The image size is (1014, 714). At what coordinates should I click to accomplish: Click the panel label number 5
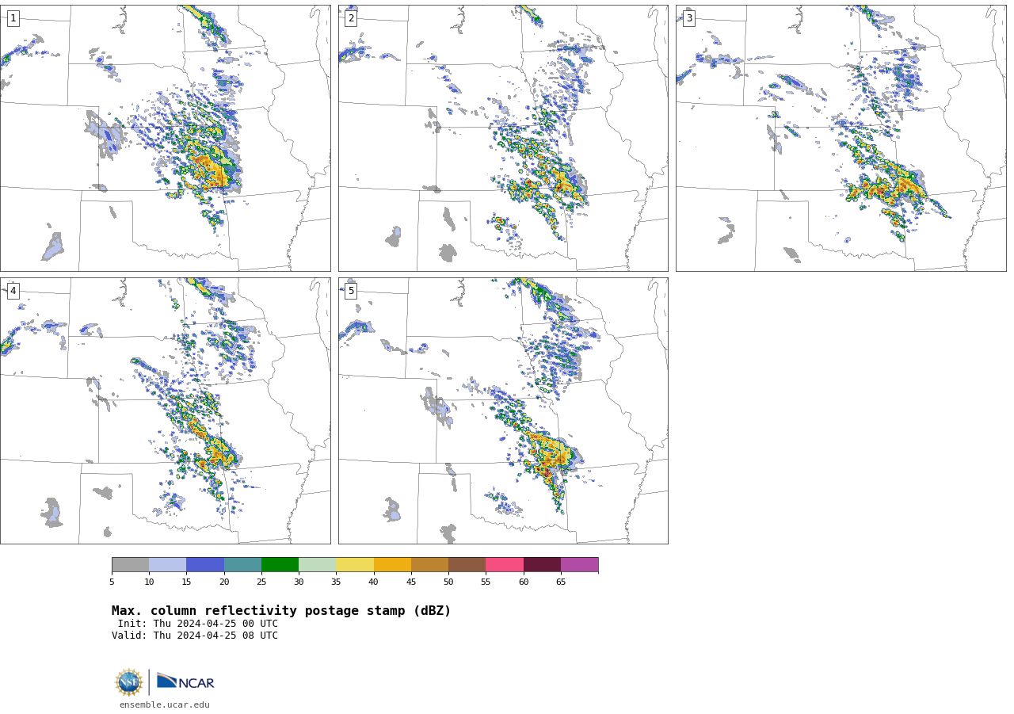(351, 291)
